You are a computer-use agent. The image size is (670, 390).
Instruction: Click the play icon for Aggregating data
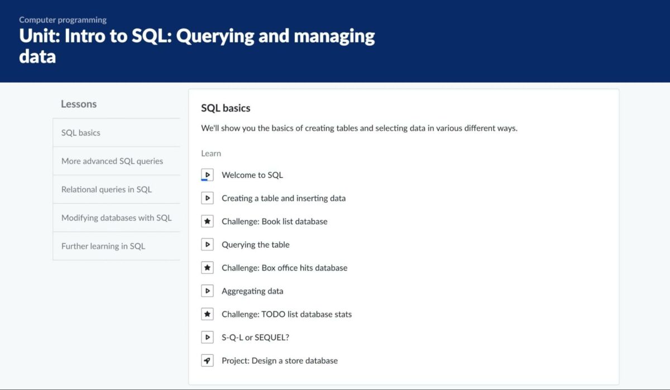[207, 290]
